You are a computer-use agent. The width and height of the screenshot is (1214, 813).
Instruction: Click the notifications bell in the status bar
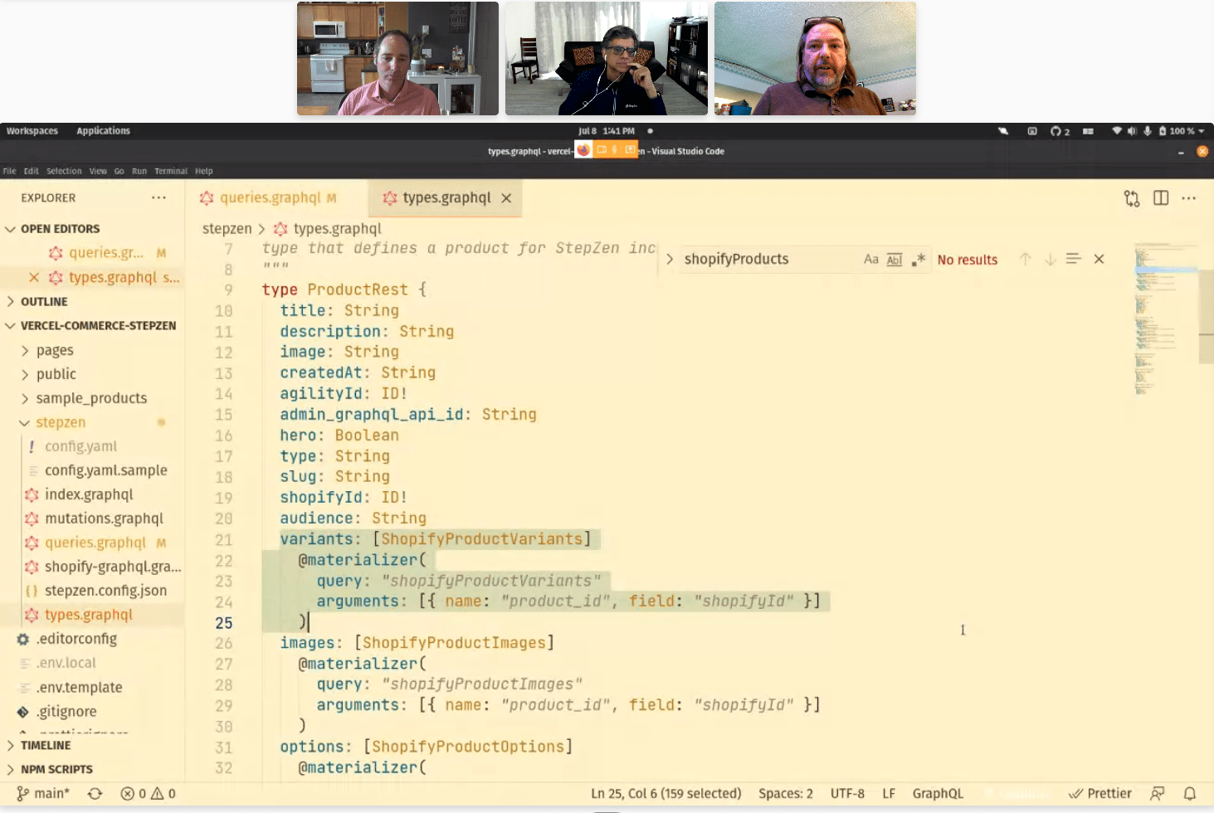pos(1192,793)
